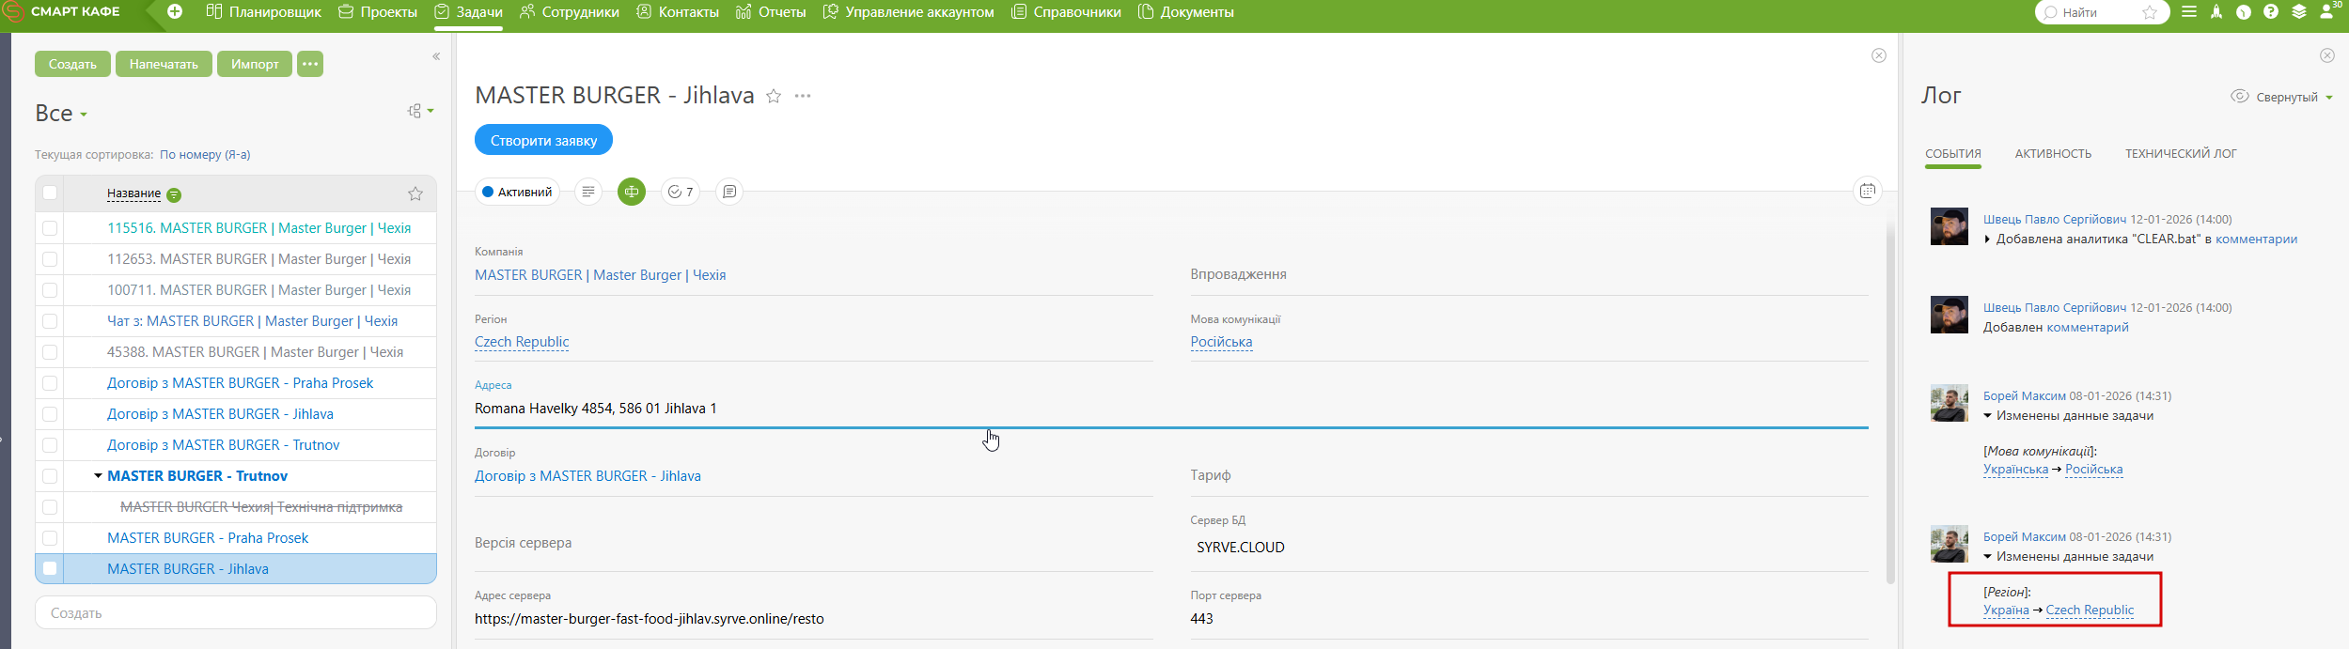This screenshot has width=2349, height=649.
Task: Click the Напечатать button
Action: 164,64
